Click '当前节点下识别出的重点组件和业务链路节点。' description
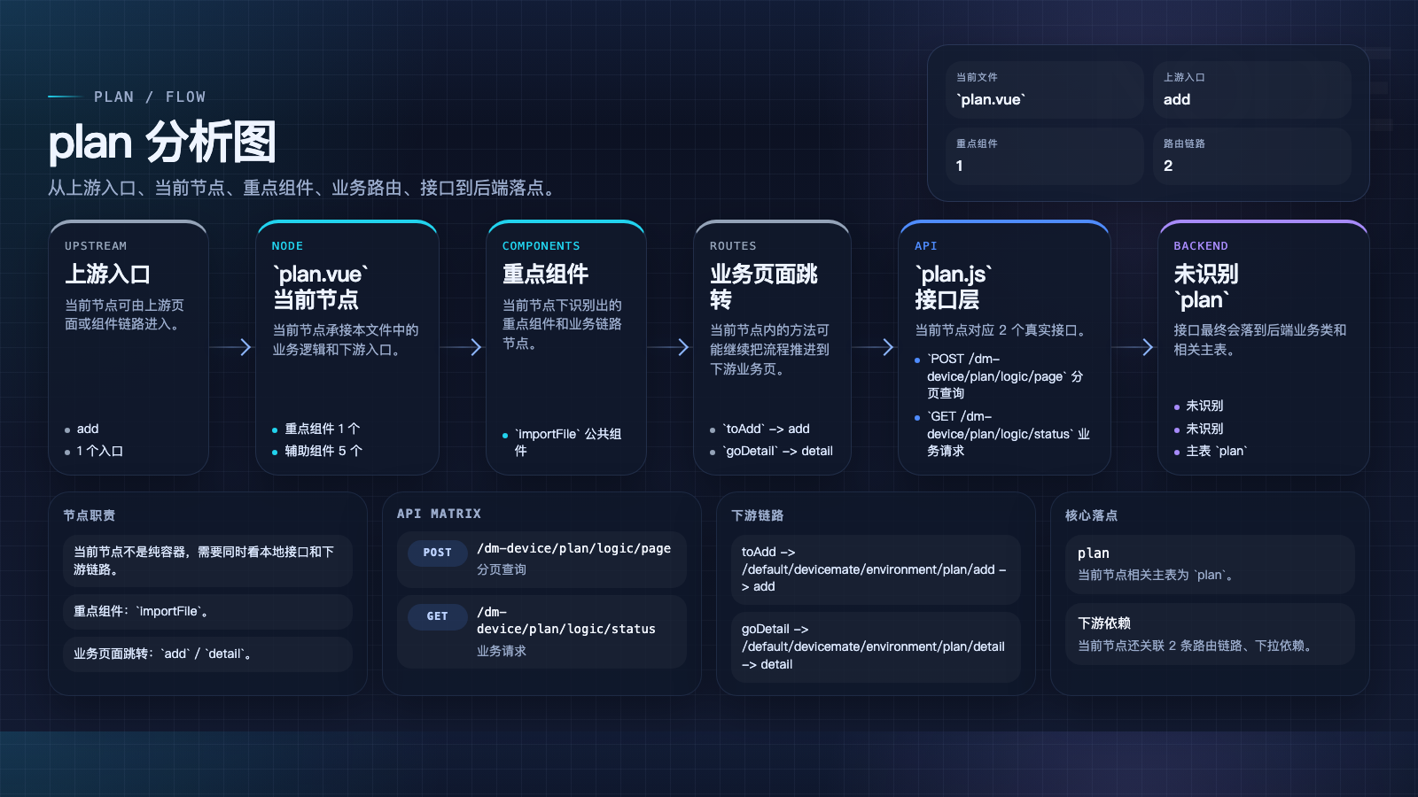Image resolution: width=1418 pixels, height=797 pixels. (x=562, y=324)
